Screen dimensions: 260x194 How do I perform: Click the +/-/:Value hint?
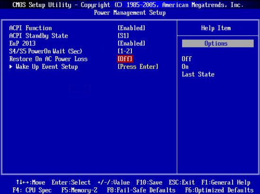(x=113, y=182)
